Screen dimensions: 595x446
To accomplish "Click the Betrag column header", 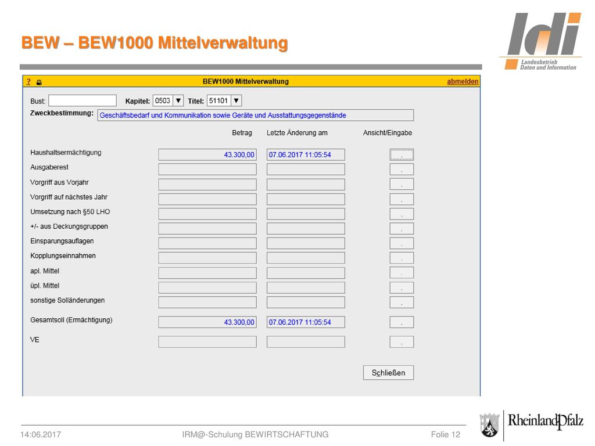I will click(242, 133).
